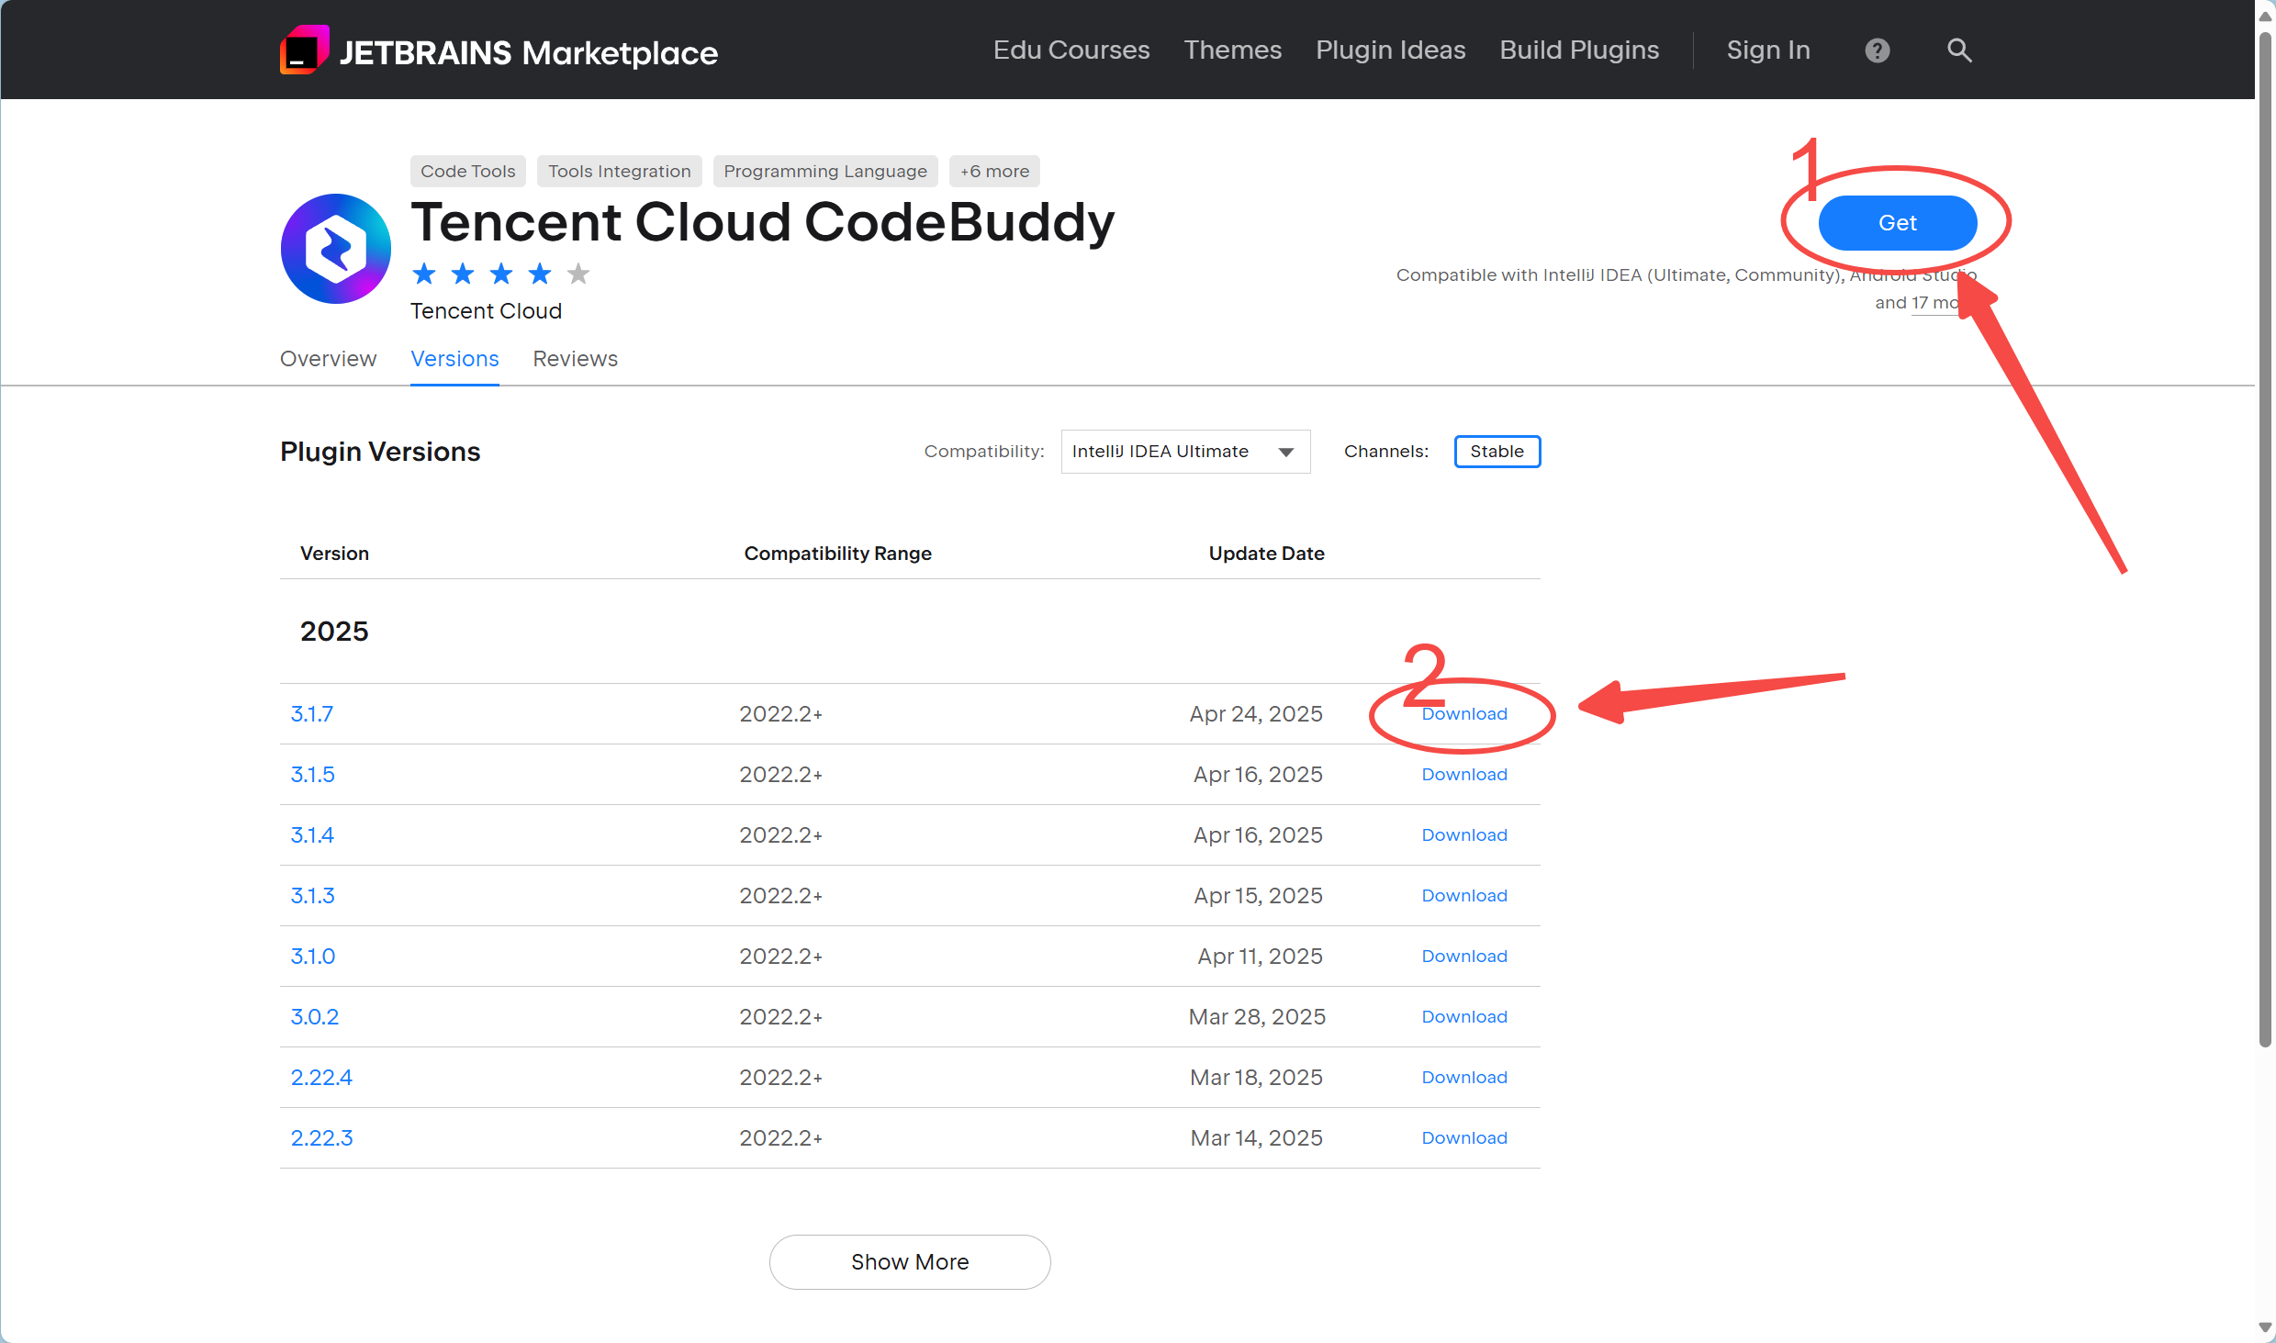
Task: Open the help question mark icon
Action: [1878, 50]
